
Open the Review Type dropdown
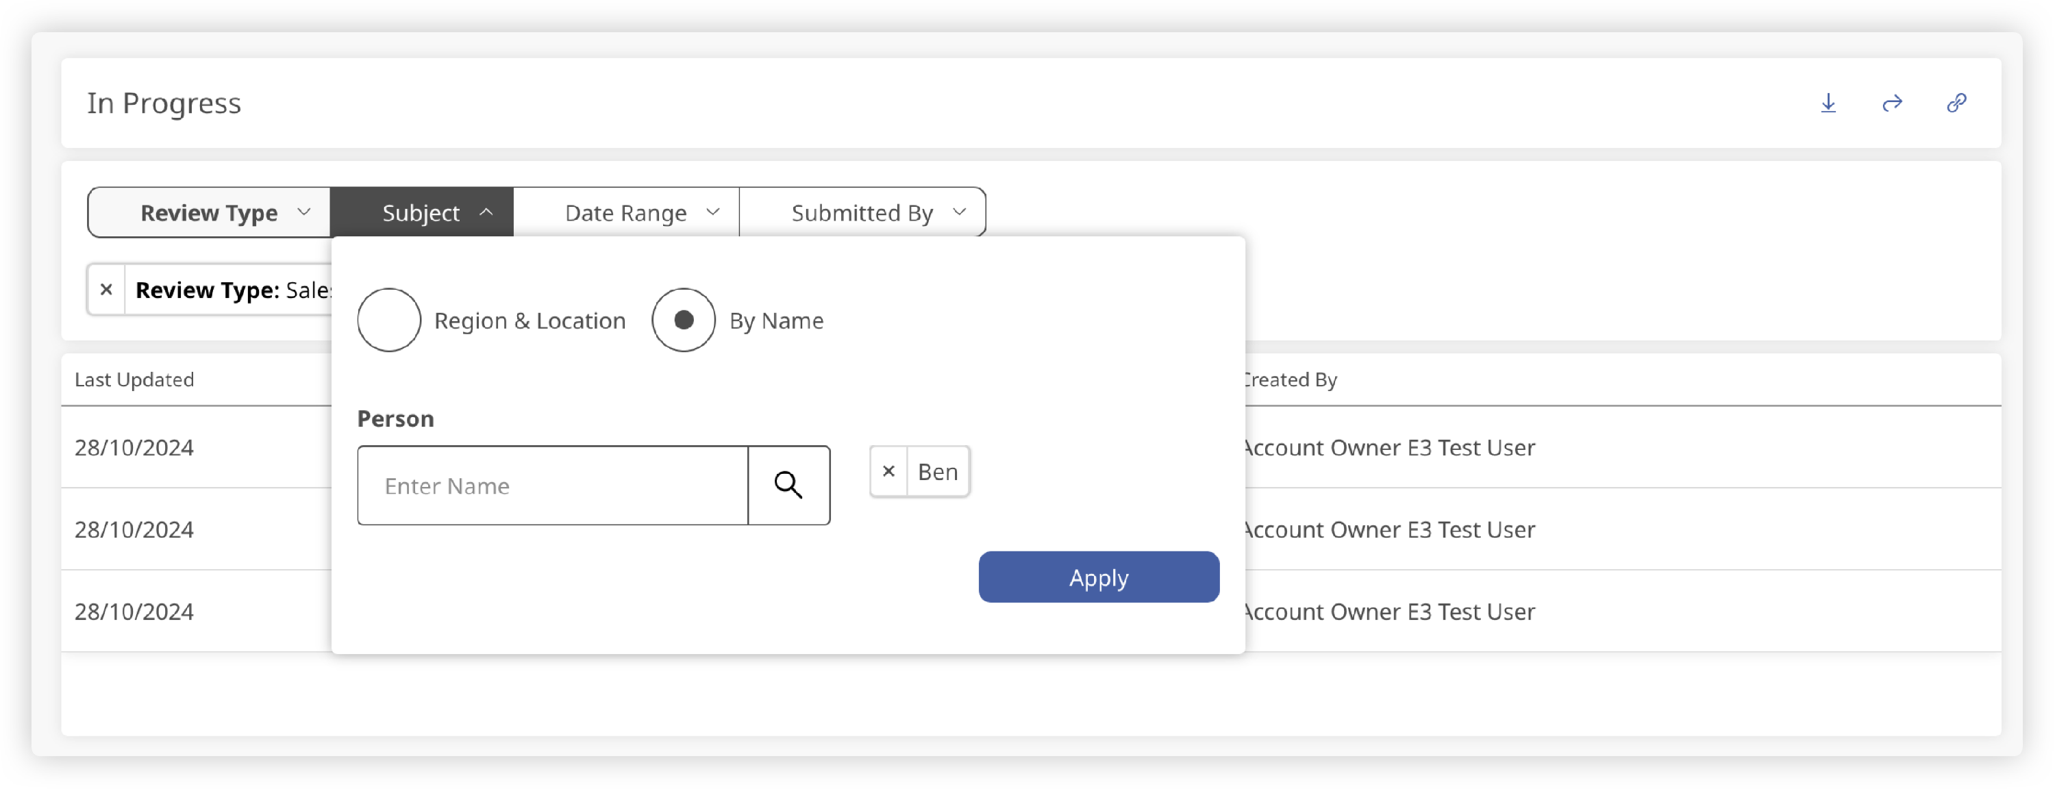click(210, 212)
